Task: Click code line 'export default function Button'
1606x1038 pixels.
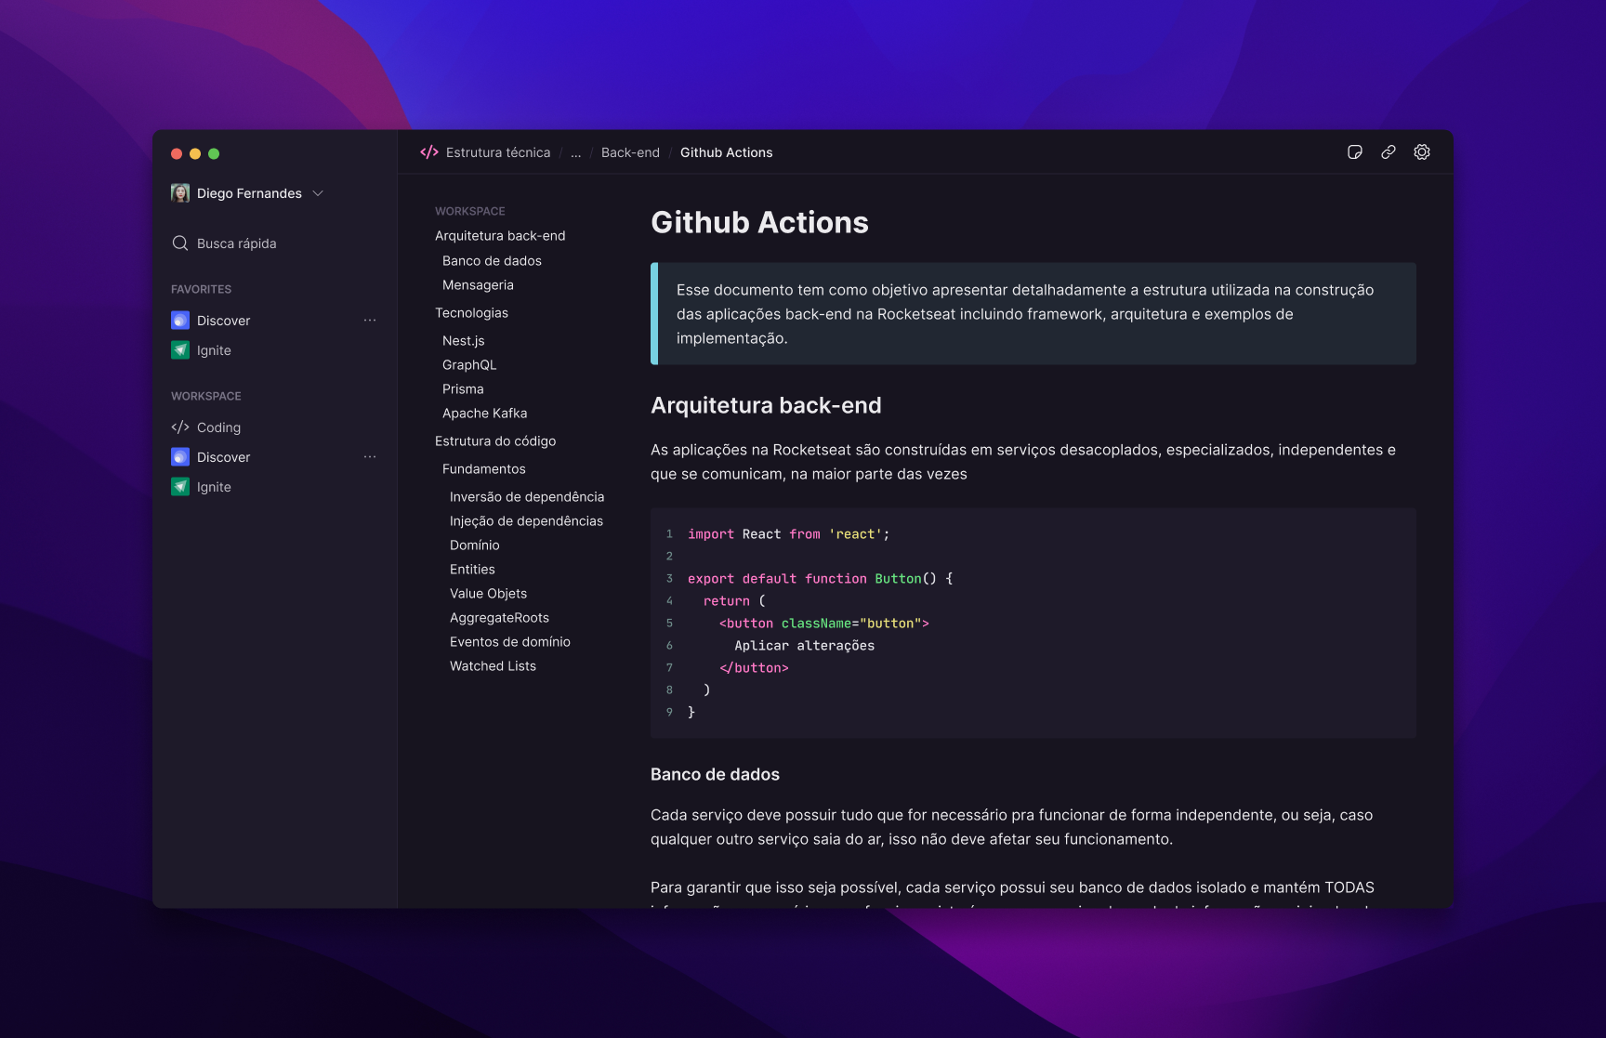Action: [x=820, y=579]
